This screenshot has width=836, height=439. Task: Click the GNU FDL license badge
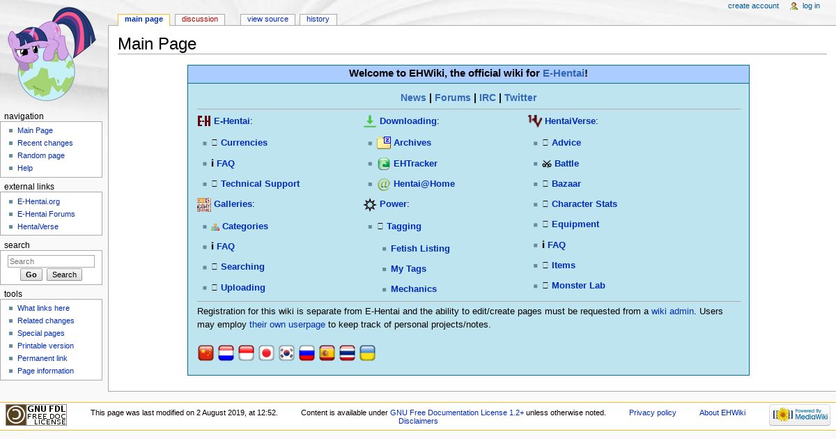point(36,415)
